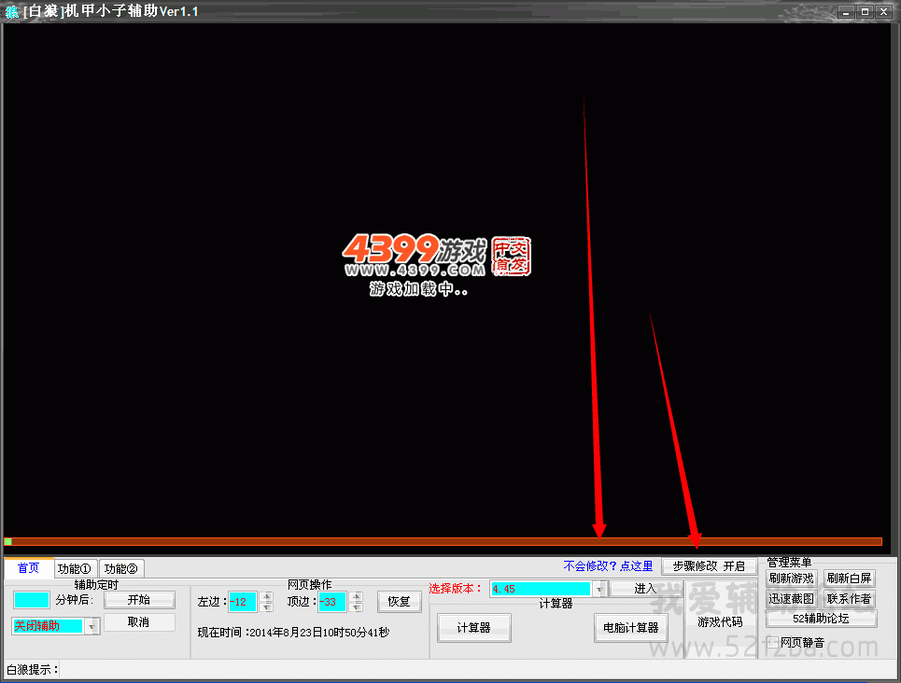Screen dimensions: 901x683
Task: Click the 迅速截图 button
Action: tap(792, 599)
